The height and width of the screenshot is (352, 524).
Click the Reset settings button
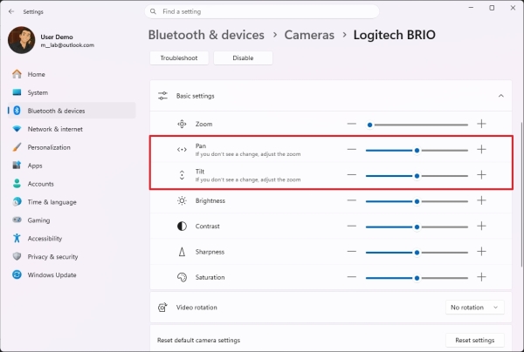pyautogui.click(x=474, y=340)
